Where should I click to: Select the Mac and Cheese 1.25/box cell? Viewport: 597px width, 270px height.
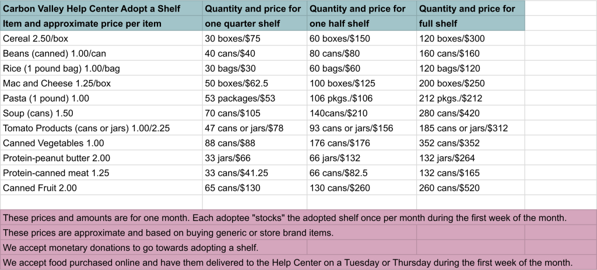57,83
